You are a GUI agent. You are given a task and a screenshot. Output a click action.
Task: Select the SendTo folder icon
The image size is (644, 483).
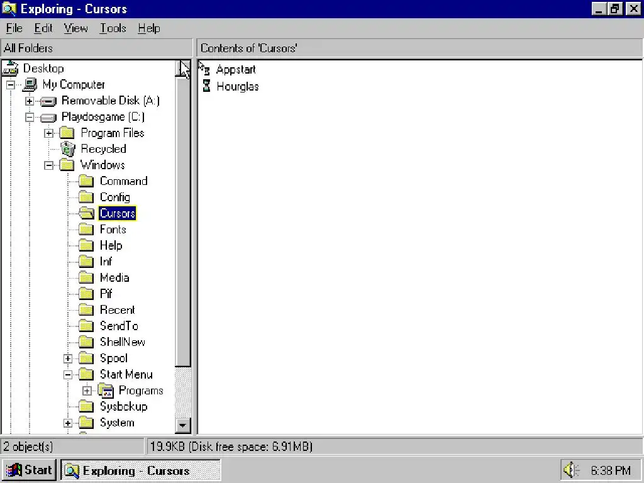[x=86, y=326]
